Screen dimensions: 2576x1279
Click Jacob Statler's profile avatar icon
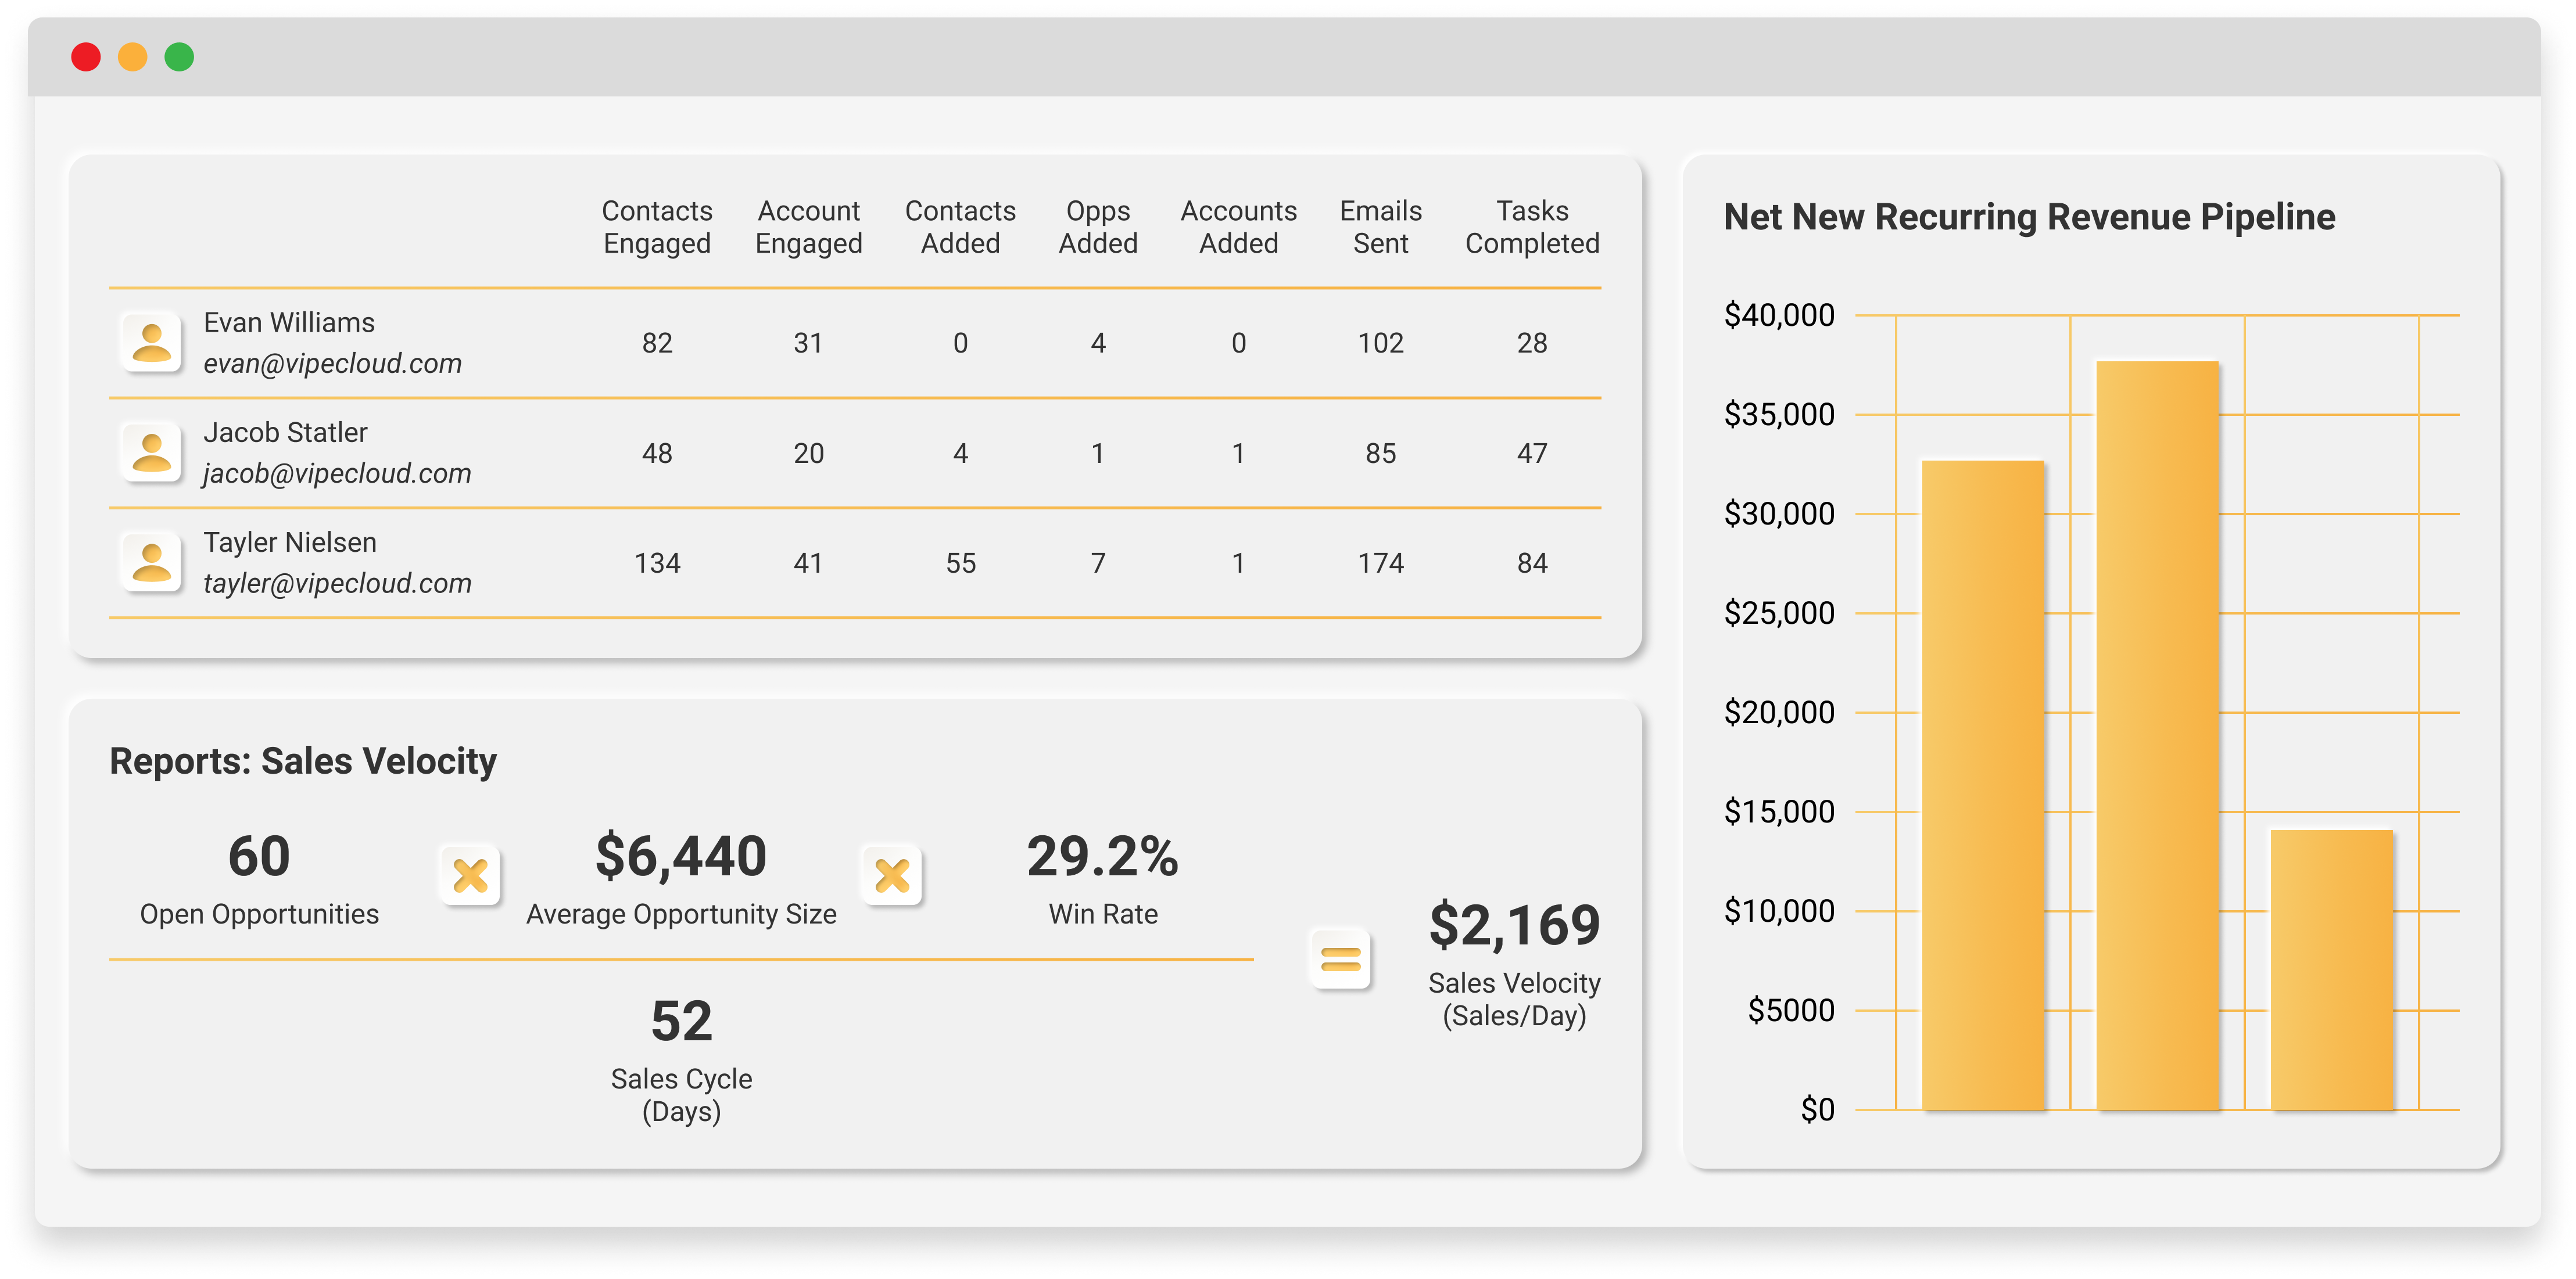click(x=151, y=452)
